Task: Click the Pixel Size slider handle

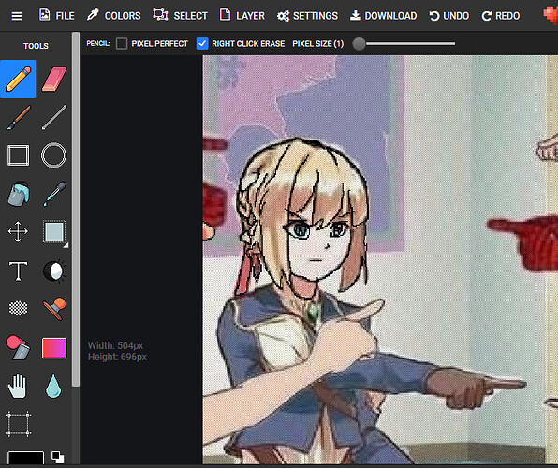Action: (360, 44)
